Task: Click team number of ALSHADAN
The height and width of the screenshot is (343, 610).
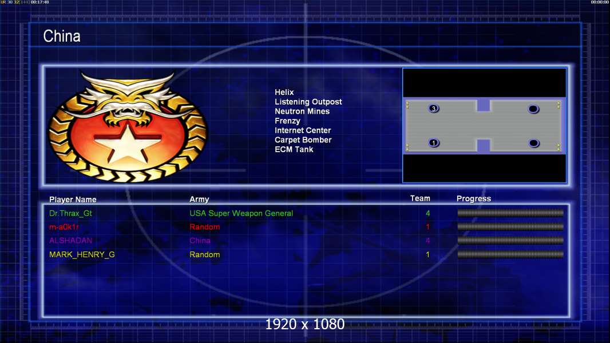Action: click(x=427, y=241)
